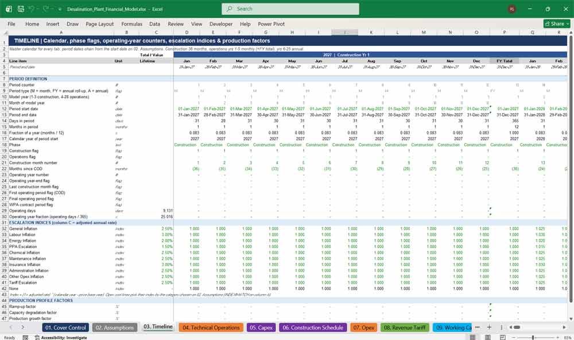
Task: Select column P header
Action: click(x=504, y=32)
